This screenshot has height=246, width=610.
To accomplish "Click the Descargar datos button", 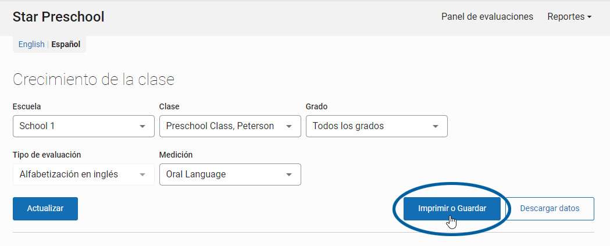I will point(550,209).
